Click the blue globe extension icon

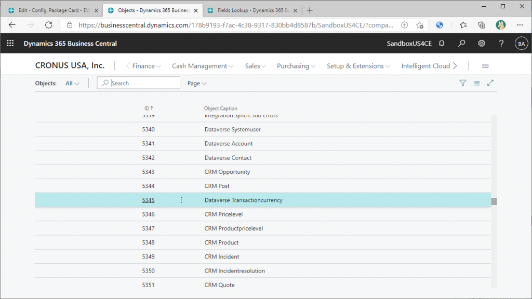click(440, 25)
